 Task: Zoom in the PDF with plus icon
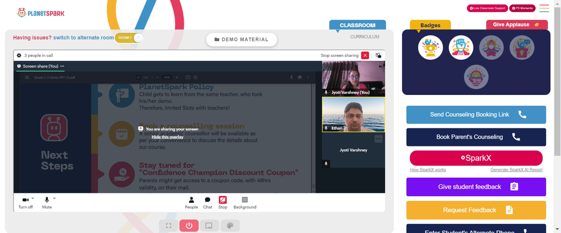point(177,77)
